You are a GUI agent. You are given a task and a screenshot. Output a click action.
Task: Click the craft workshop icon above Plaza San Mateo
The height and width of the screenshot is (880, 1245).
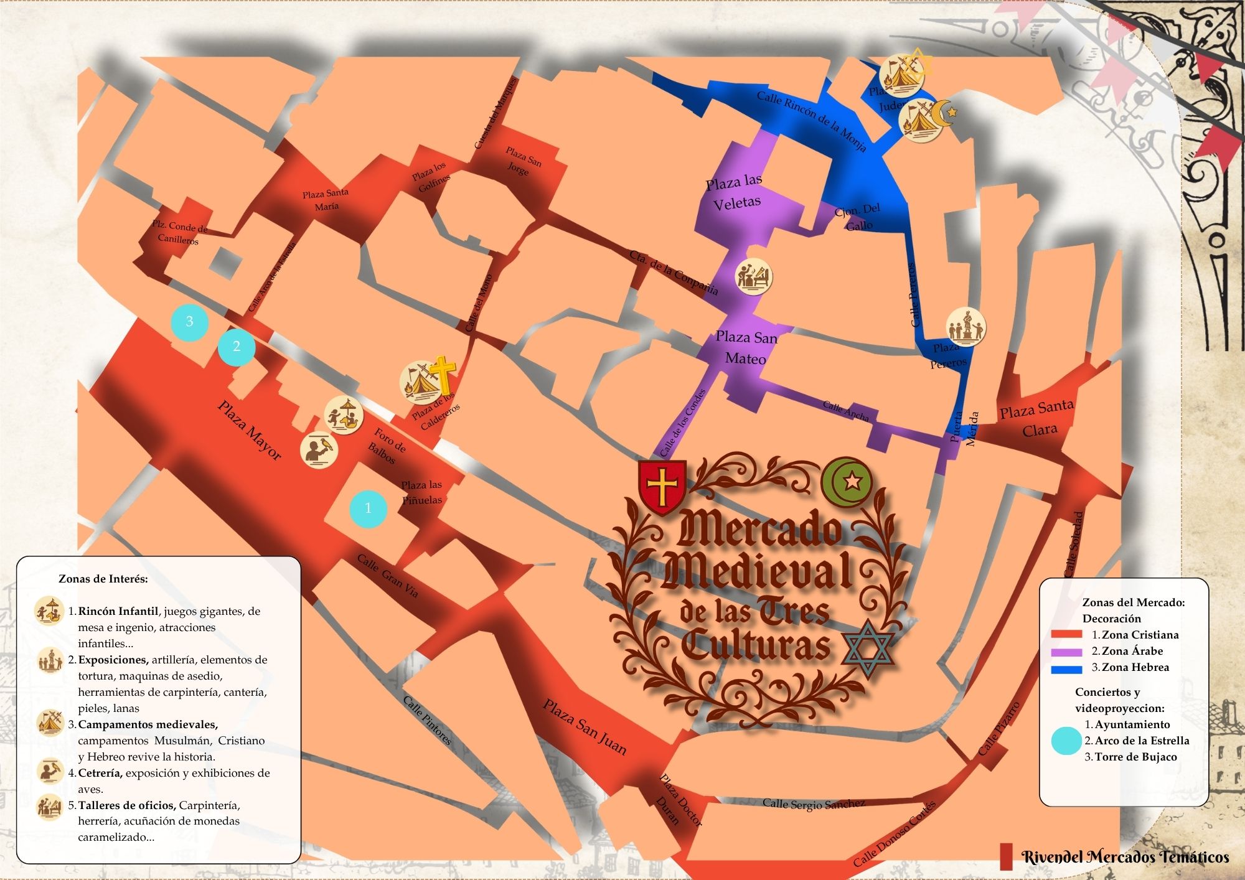754,277
